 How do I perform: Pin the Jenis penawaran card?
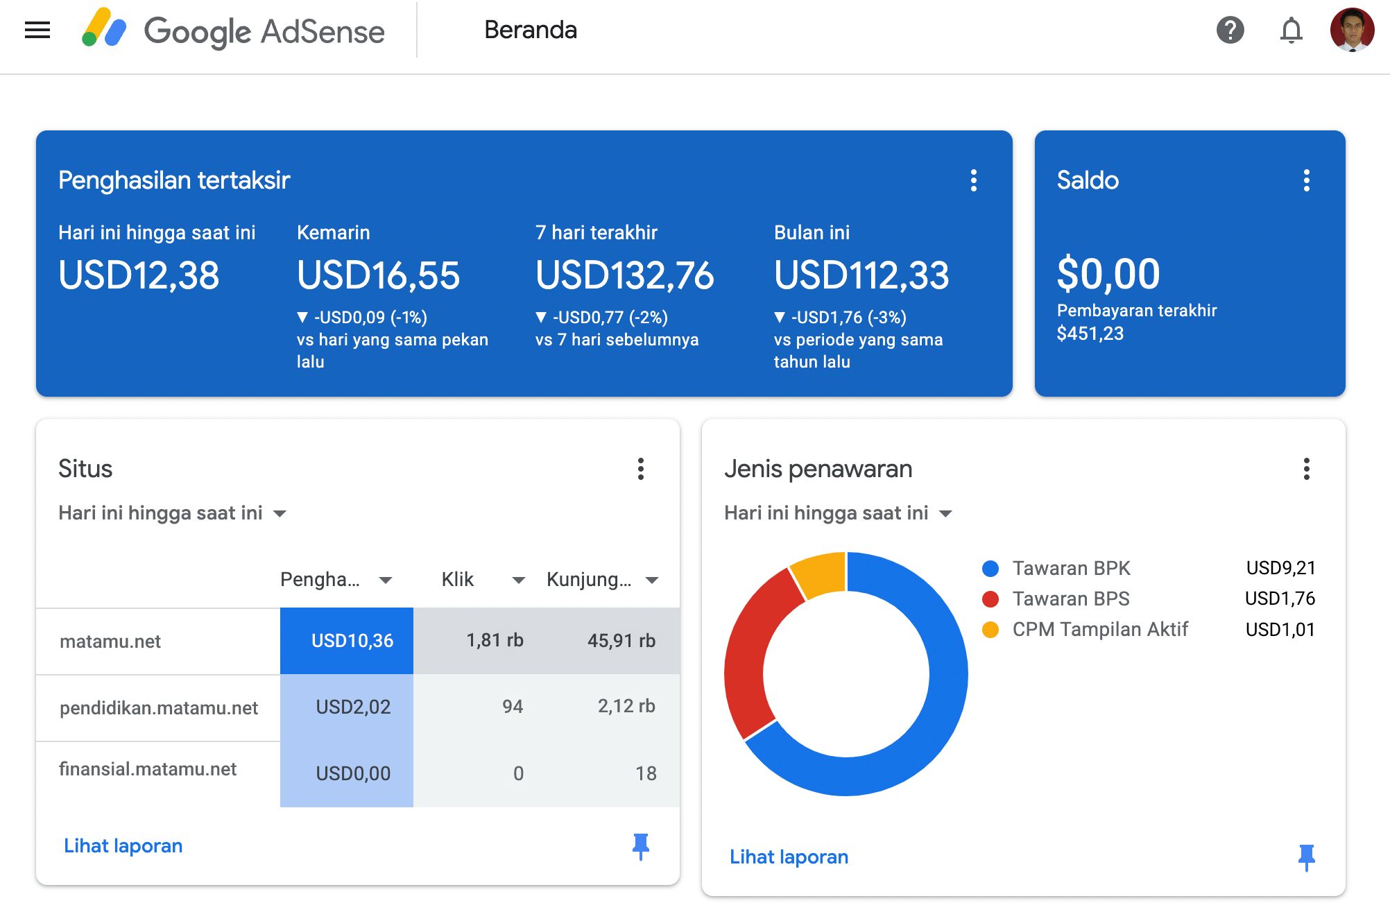click(1307, 857)
